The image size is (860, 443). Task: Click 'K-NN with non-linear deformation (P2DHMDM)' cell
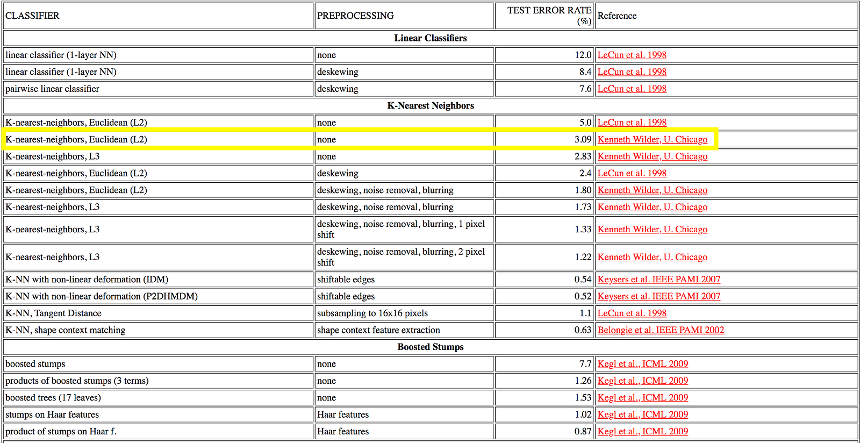(x=159, y=296)
